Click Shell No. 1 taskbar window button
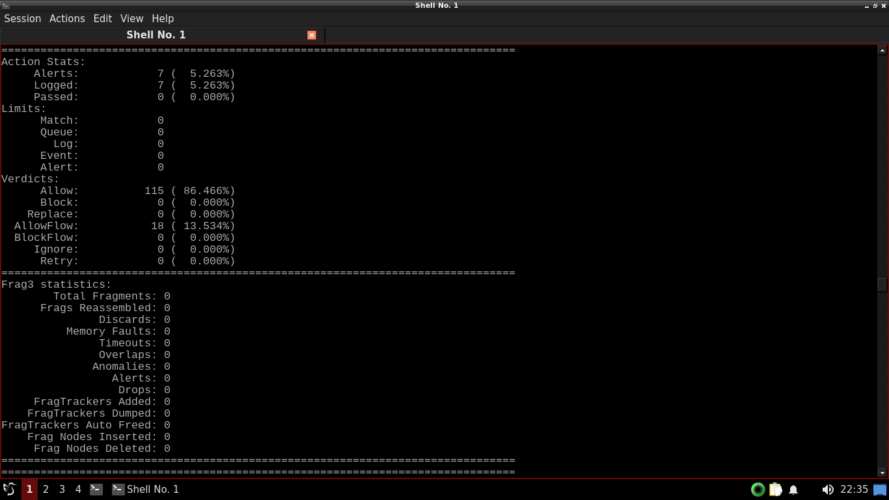Screen dimensions: 889x500 tap(146, 489)
